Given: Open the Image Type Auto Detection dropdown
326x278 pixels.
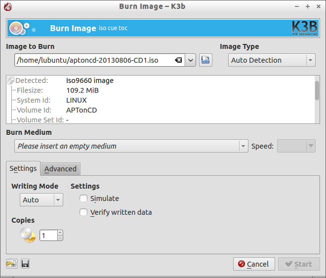Looking at the screenshot, I should (x=272, y=60).
